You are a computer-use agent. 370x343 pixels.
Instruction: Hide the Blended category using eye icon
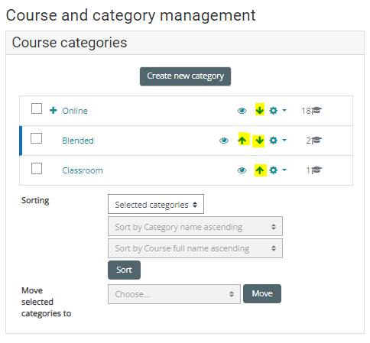(224, 141)
